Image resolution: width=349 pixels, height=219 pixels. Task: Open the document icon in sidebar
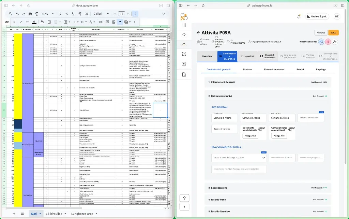[x=184, y=75]
